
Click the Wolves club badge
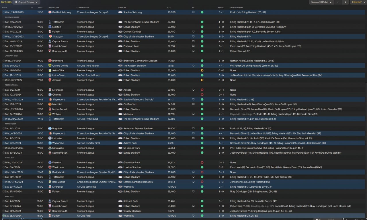pos(50,114)
